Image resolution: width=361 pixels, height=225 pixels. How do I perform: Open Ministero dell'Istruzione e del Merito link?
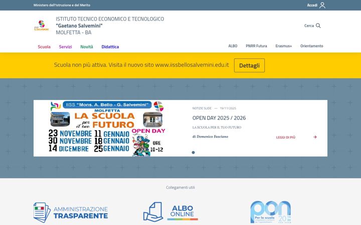point(62,5)
